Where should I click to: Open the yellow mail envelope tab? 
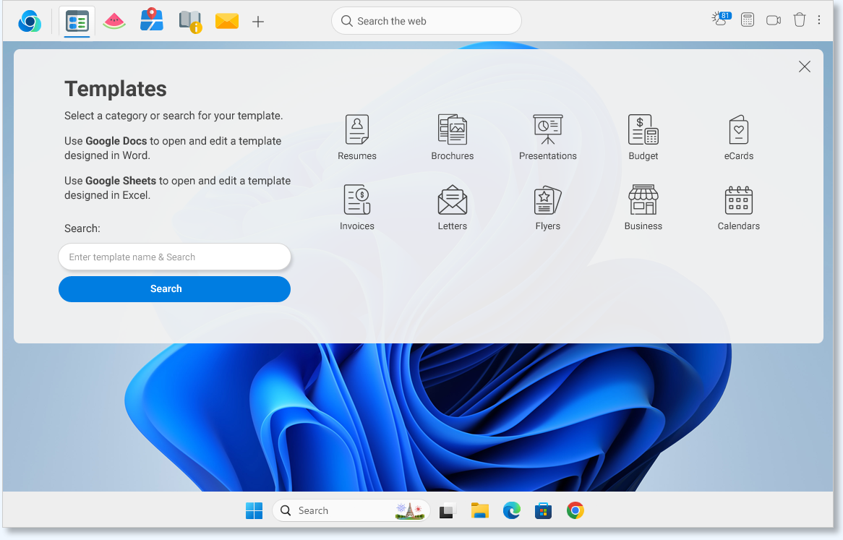[x=226, y=21]
